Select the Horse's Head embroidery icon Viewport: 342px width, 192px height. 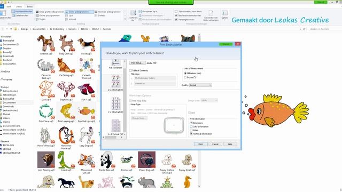46,137
